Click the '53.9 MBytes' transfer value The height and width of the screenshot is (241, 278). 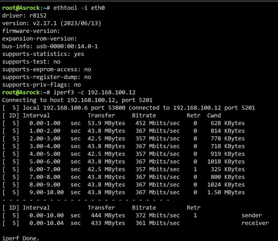point(106,123)
